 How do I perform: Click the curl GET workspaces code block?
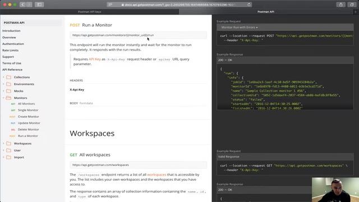click(285, 168)
